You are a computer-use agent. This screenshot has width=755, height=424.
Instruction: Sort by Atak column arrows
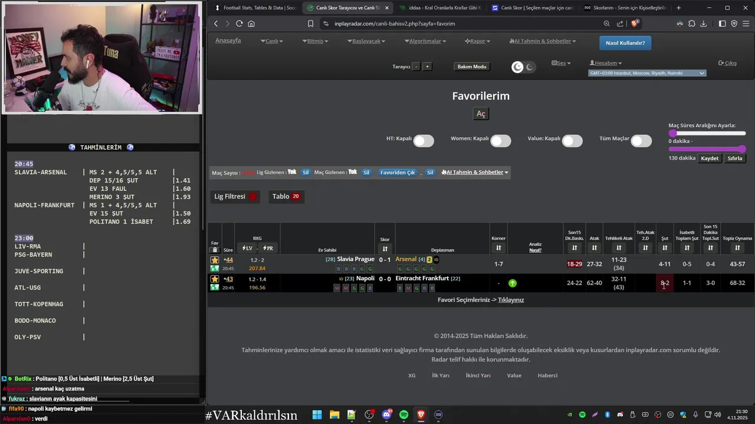594,248
